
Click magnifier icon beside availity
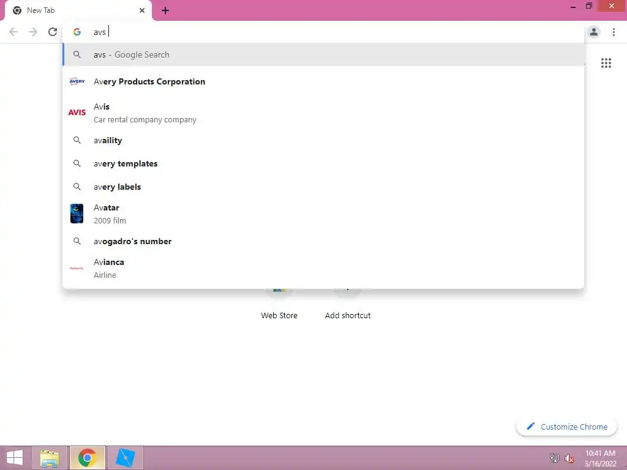[x=77, y=140]
